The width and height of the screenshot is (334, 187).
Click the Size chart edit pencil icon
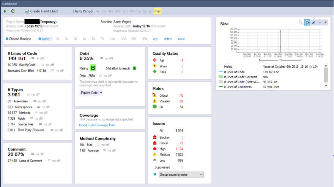(314, 22)
